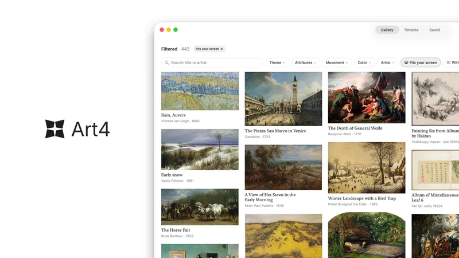Focus the 'Search title or artist' field

pyautogui.click(x=211, y=62)
